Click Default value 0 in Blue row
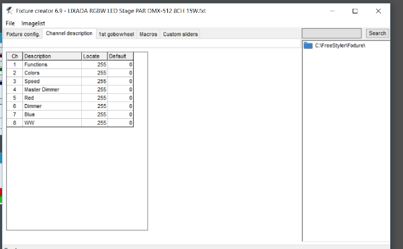 [120, 115]
